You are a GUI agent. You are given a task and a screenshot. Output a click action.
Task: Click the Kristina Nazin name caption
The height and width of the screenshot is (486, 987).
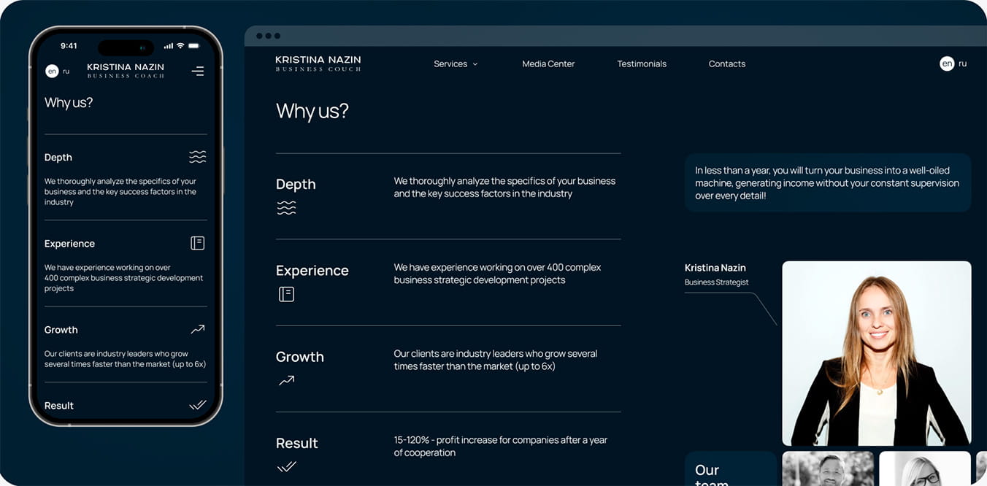(715, 268)
